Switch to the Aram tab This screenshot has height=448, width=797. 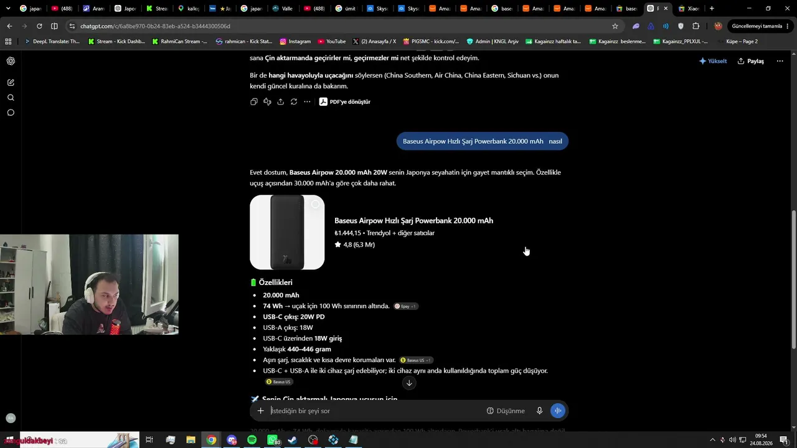[93, 9]
